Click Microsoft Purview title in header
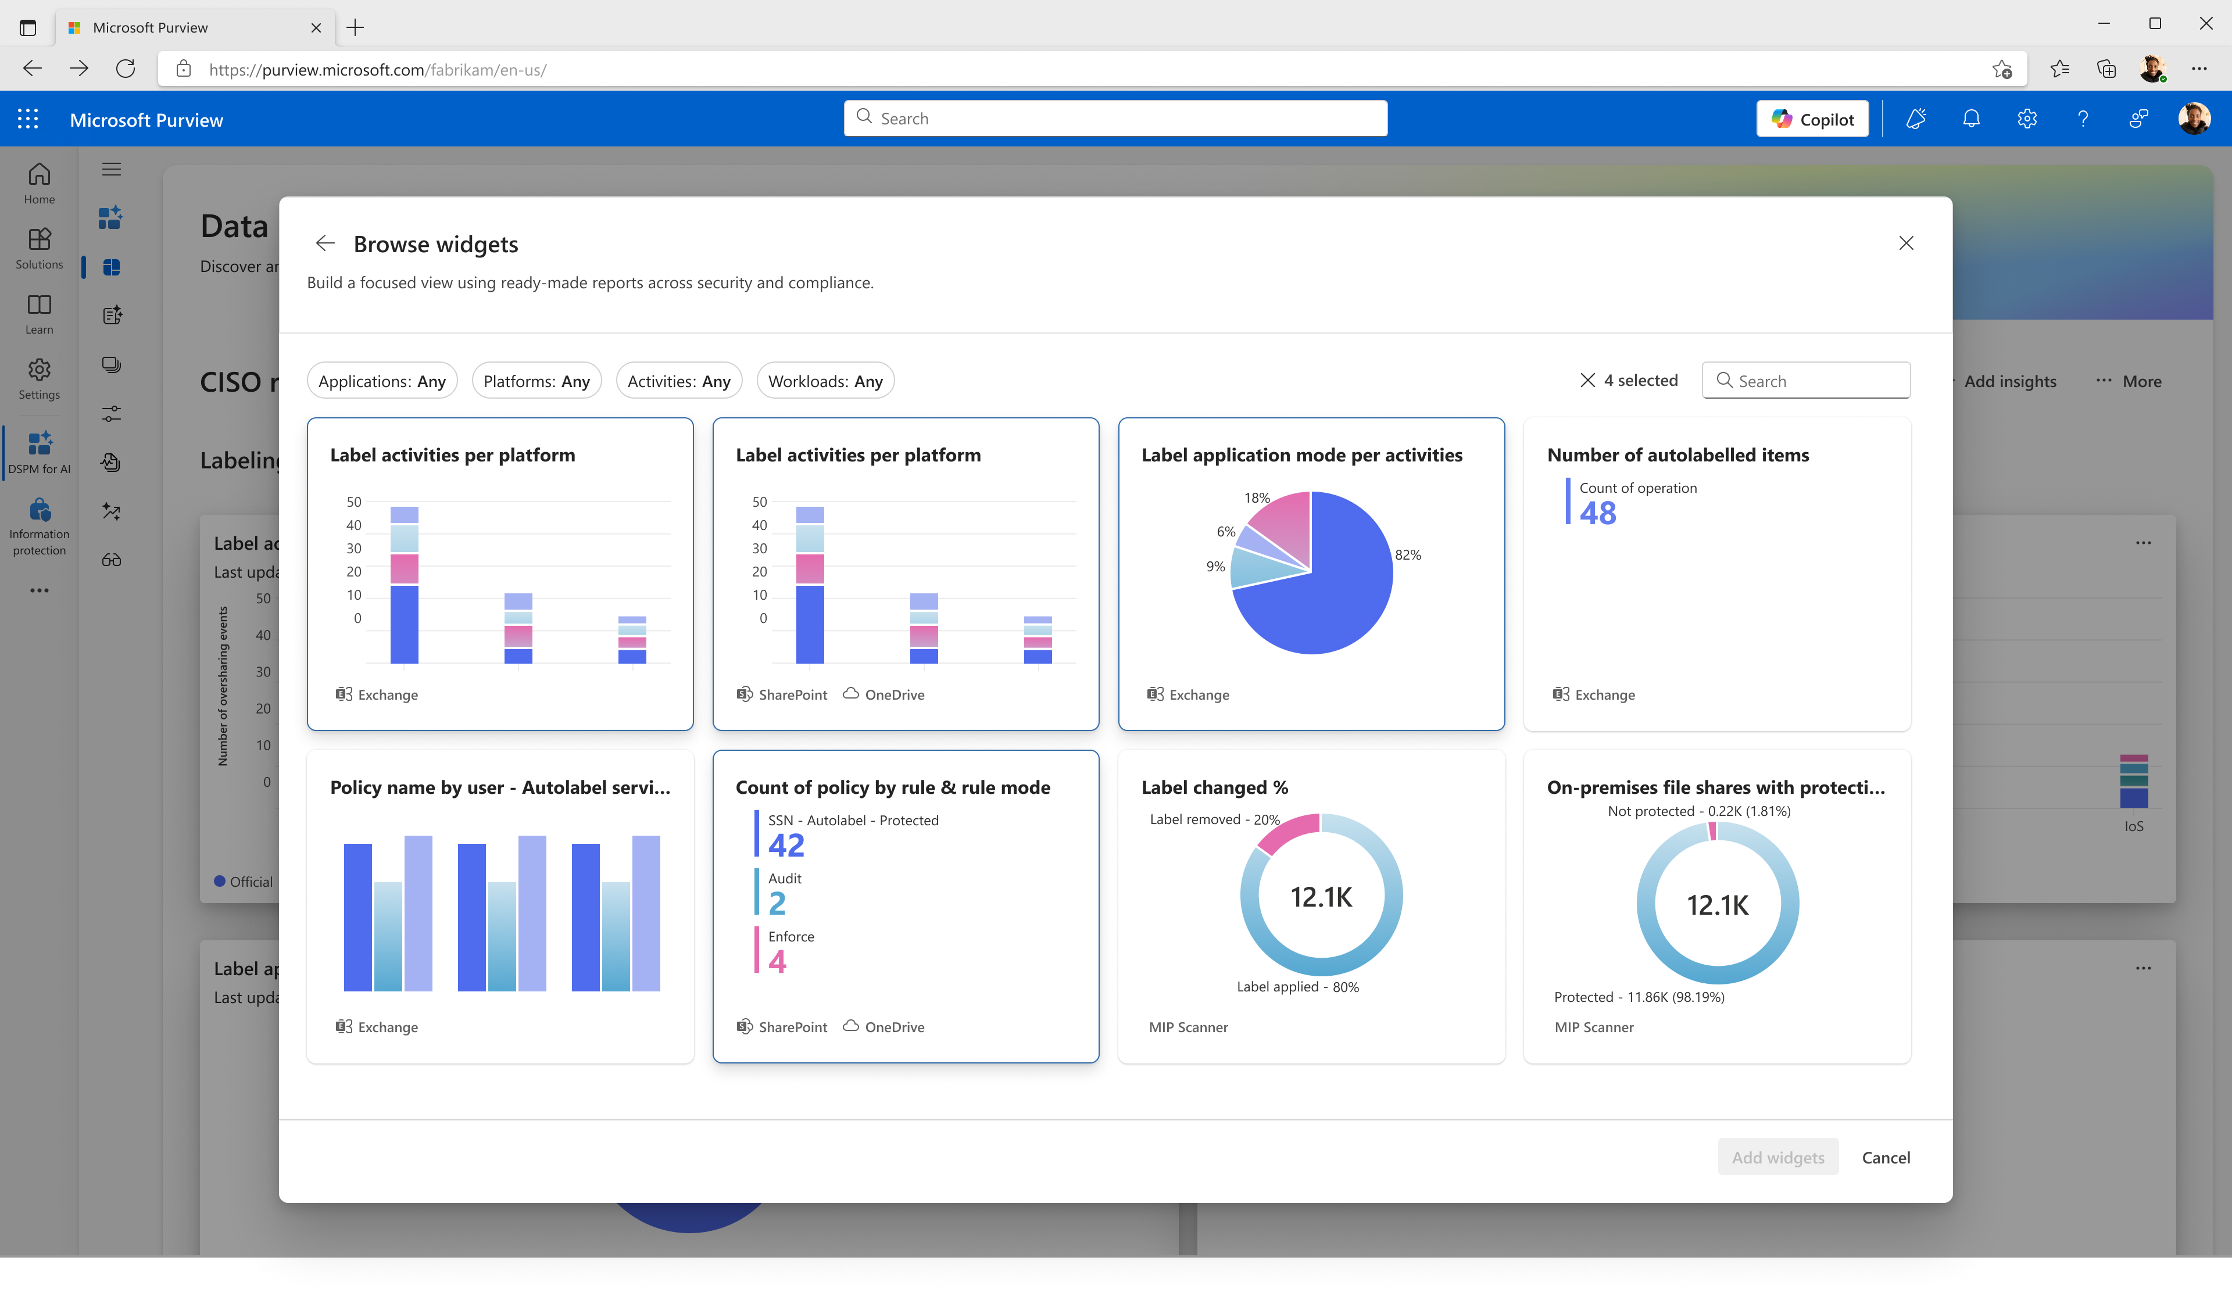Screen dimensions: 2232x1300 [146, 120]
